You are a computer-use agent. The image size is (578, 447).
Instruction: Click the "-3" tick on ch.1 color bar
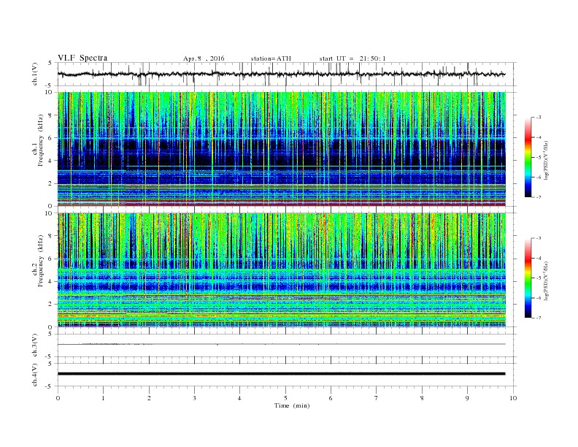[x=539, y=118]
